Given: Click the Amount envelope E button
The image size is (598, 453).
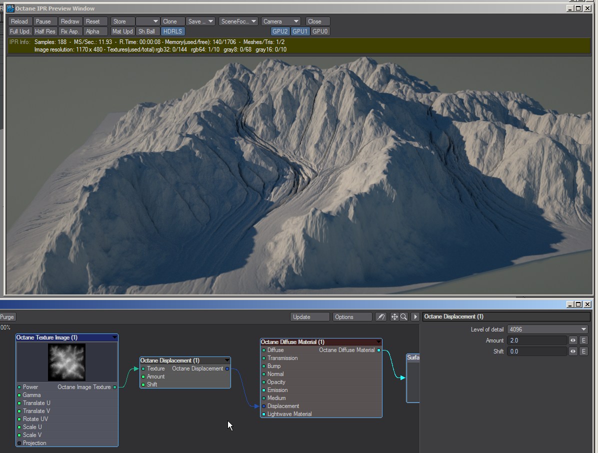Looking at the screenshot, I should (x=583, y=340).
